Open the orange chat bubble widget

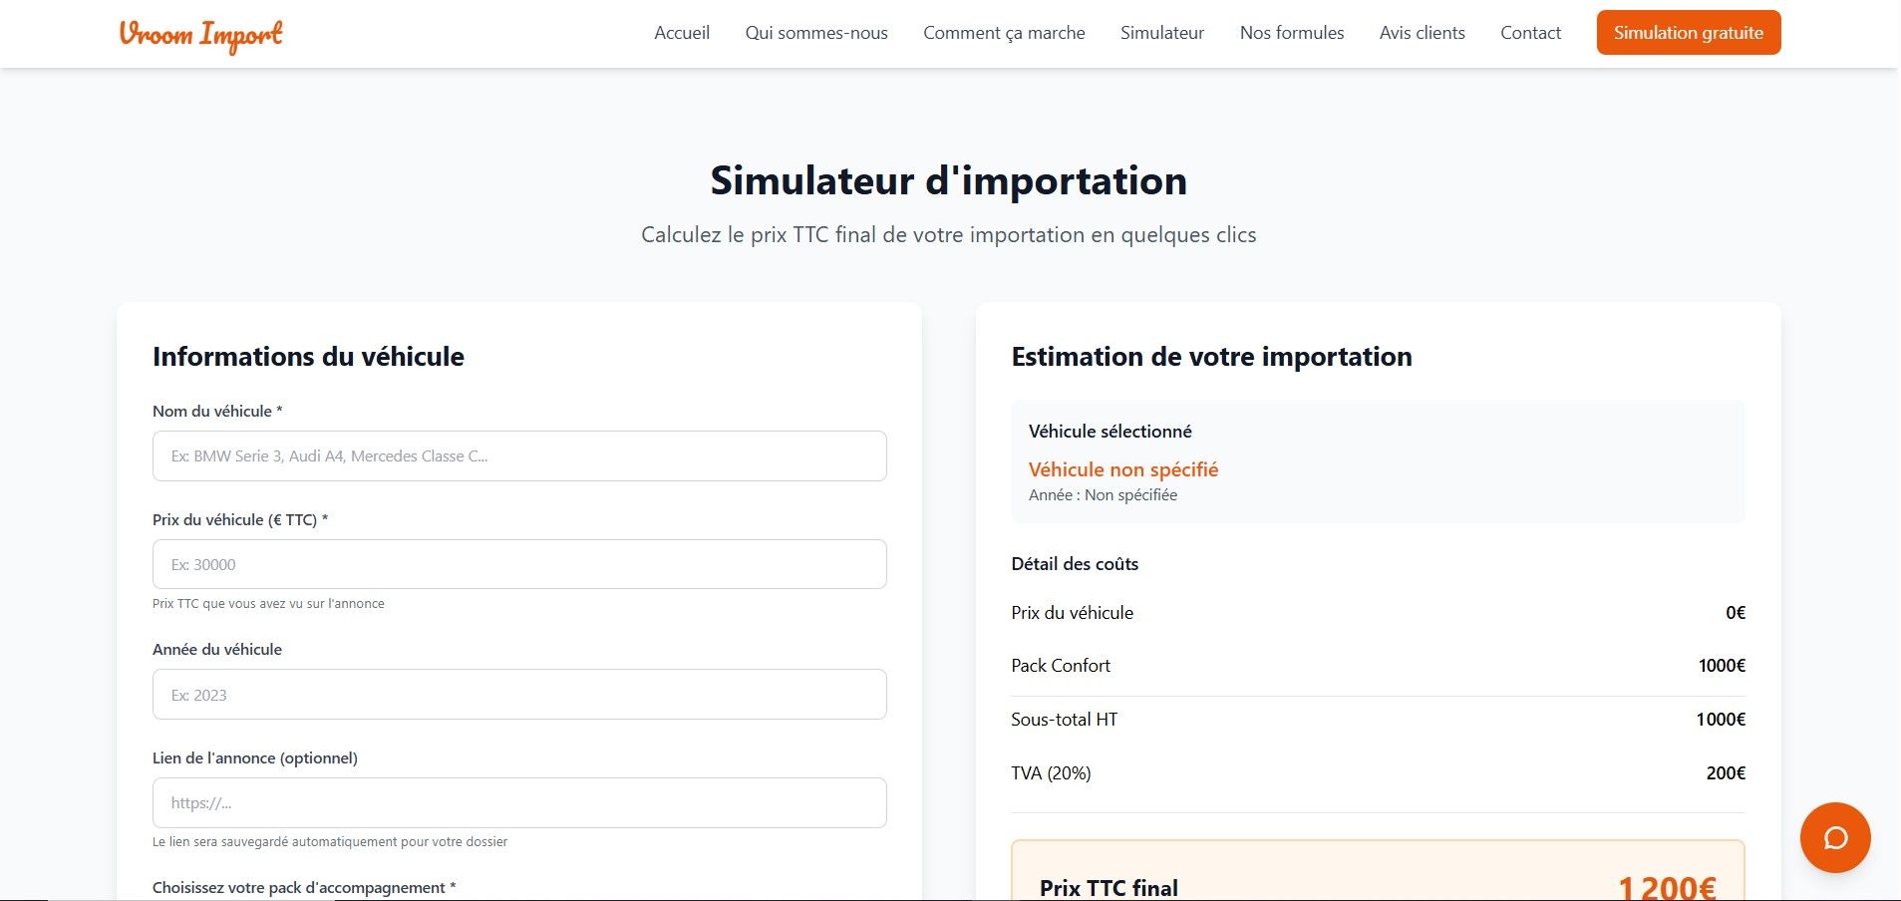tap(1834, 837)
